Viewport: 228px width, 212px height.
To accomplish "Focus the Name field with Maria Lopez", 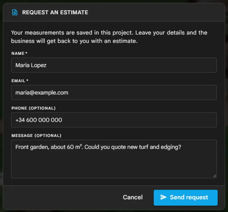I will click(x=114, y=65).
